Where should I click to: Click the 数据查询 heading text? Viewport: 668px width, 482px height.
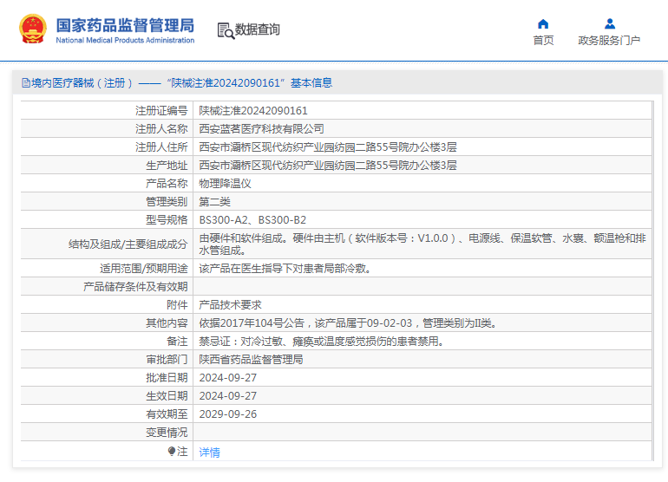click(x=258, y=29)
